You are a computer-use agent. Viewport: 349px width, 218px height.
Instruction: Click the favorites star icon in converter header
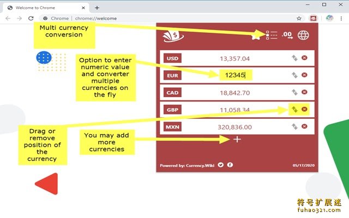(x=256, y=37)
